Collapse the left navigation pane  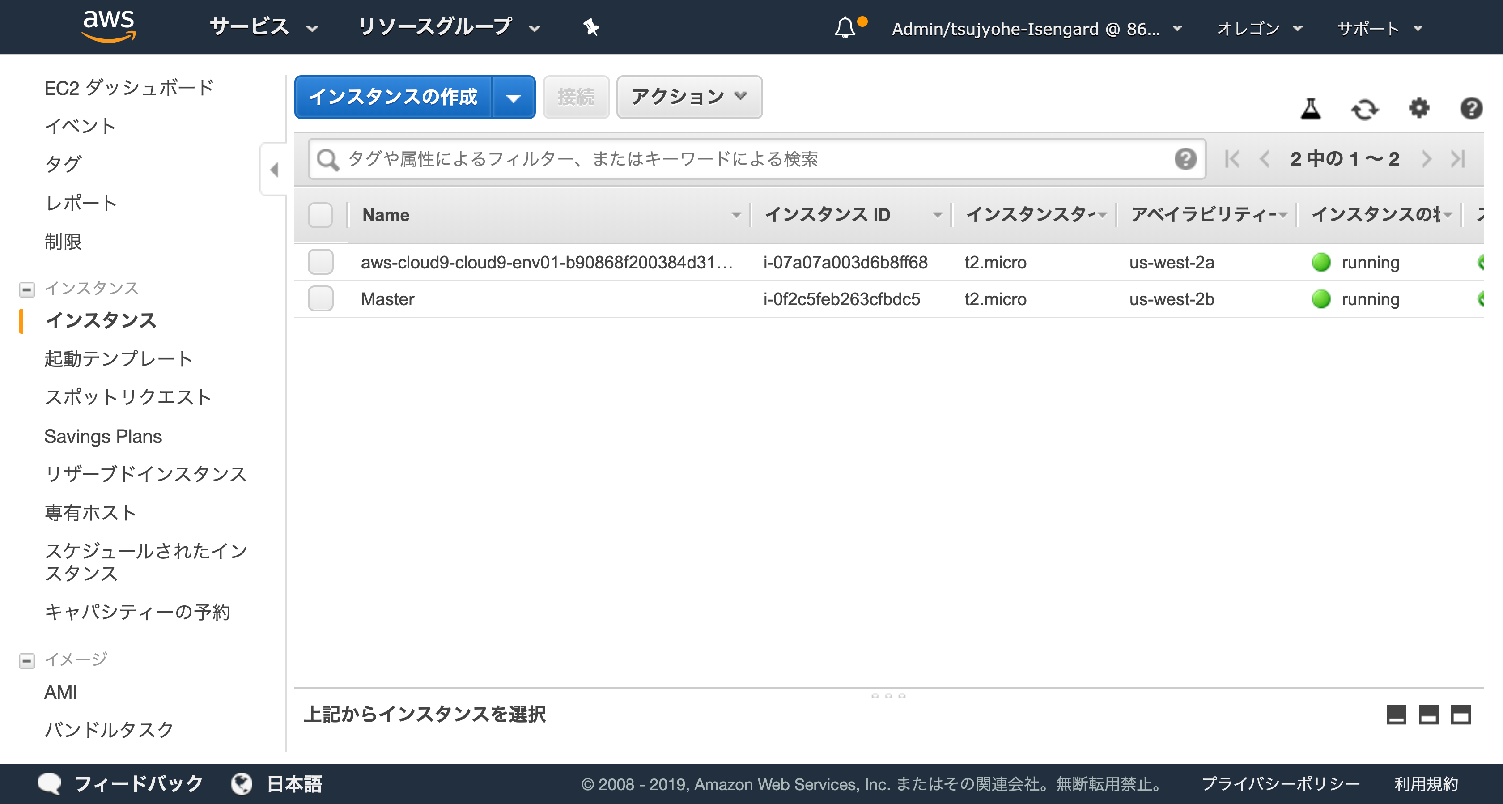click(274, 170)
